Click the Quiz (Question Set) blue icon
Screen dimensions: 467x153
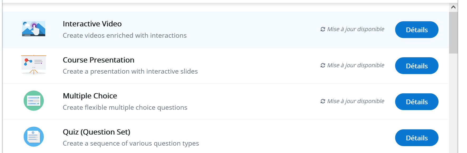(34, 137)
